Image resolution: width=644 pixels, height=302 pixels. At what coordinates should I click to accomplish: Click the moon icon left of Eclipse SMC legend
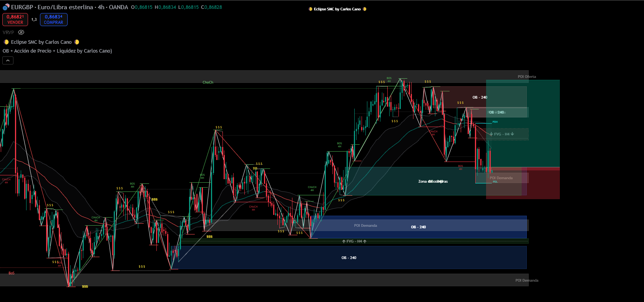[6, 42]
